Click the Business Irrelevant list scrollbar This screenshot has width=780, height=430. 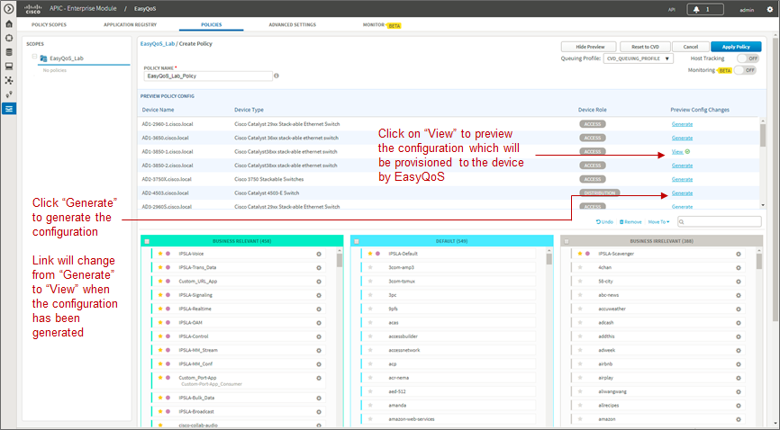759,262
